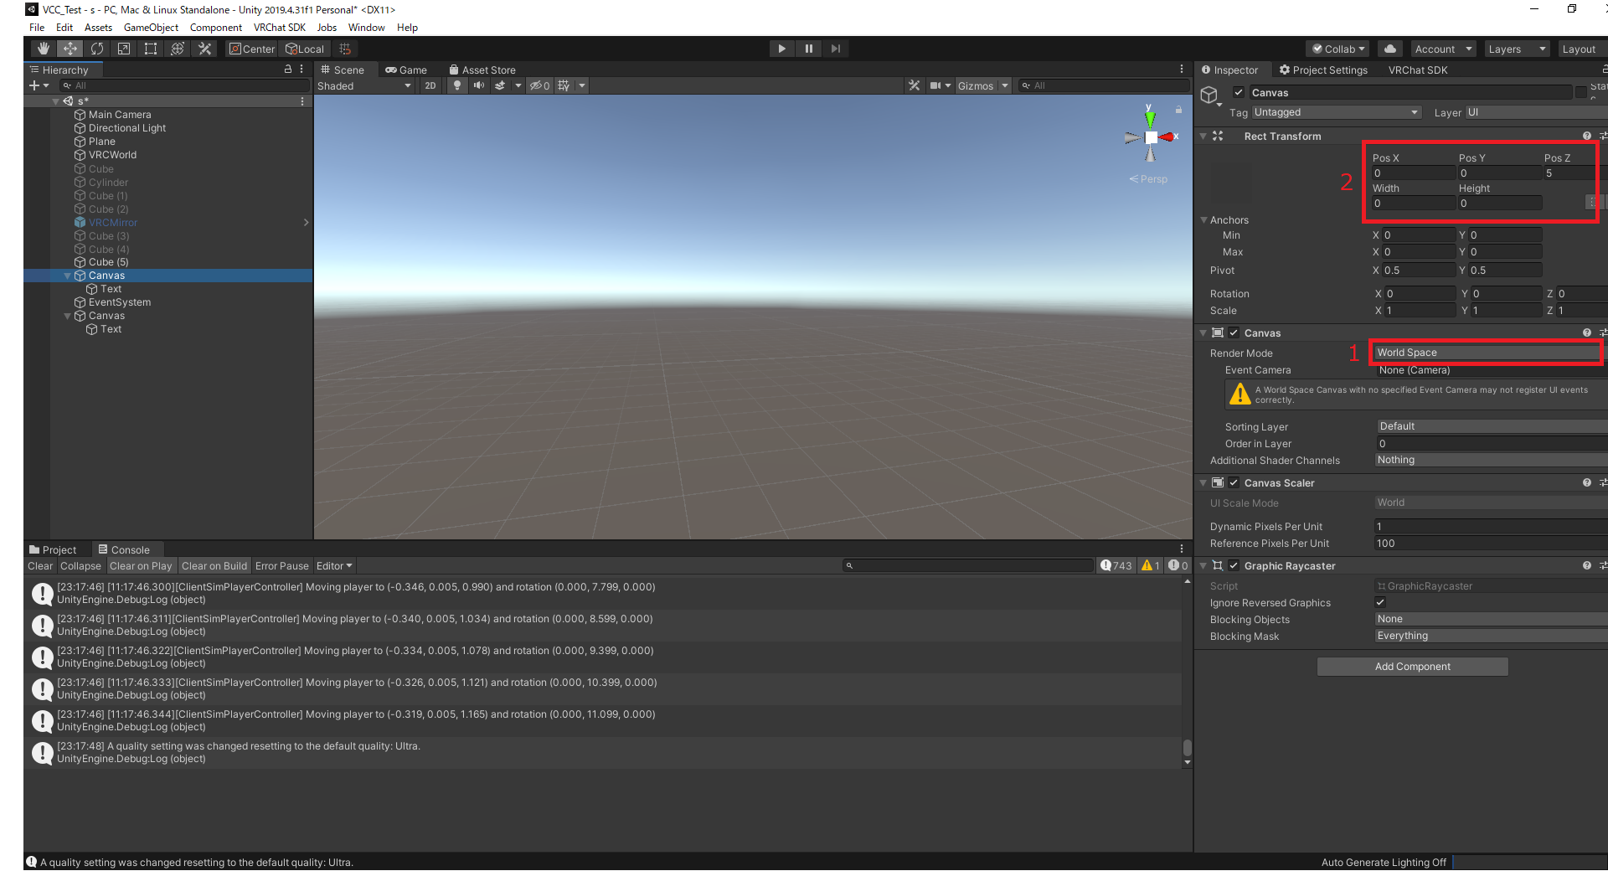Toggle Ignore Reversed Graphics checkbox
1608x871 pixels.
[1380, 602]
